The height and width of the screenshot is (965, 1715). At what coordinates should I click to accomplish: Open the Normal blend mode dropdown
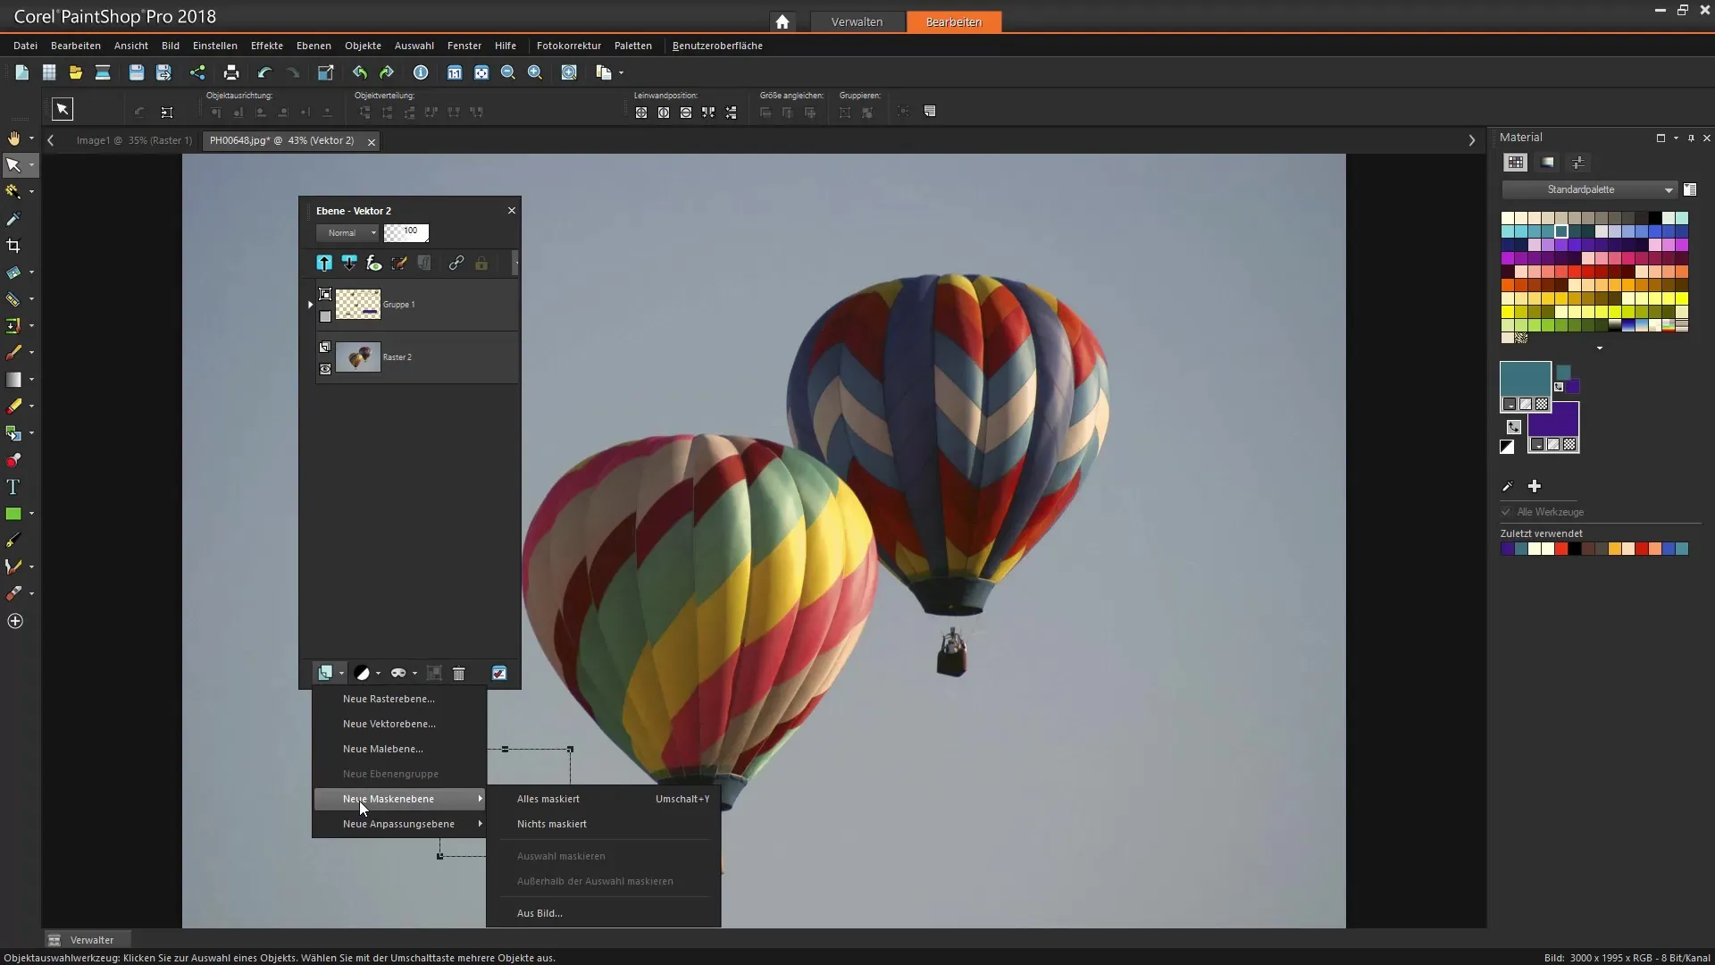pos(348,233)
